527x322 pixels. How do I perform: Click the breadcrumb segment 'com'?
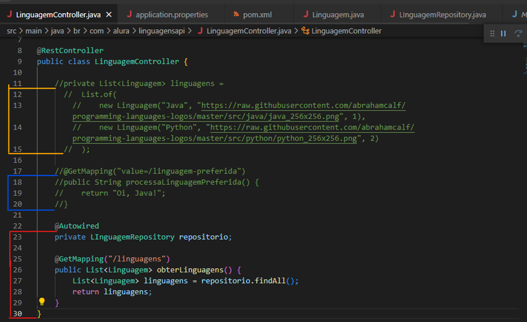(97, 31)
